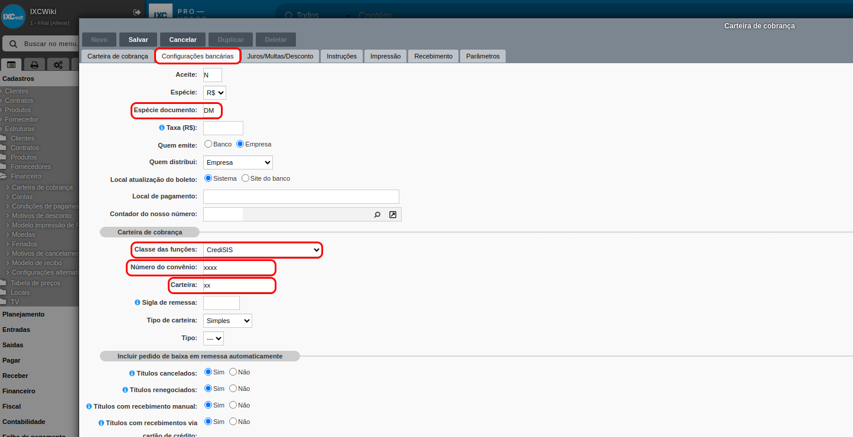Set Títulos cancelados to Não

click(233, 372)
